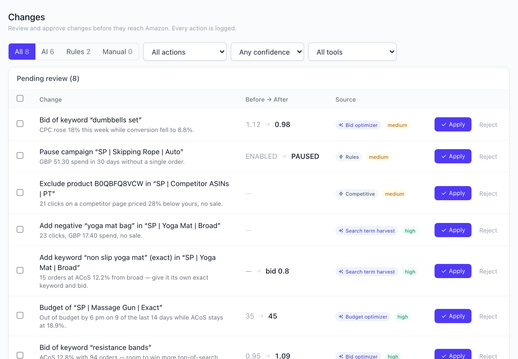The image size is (518, 359).
Task: Click the new bid value 1.09
Action: pos(283,355)
